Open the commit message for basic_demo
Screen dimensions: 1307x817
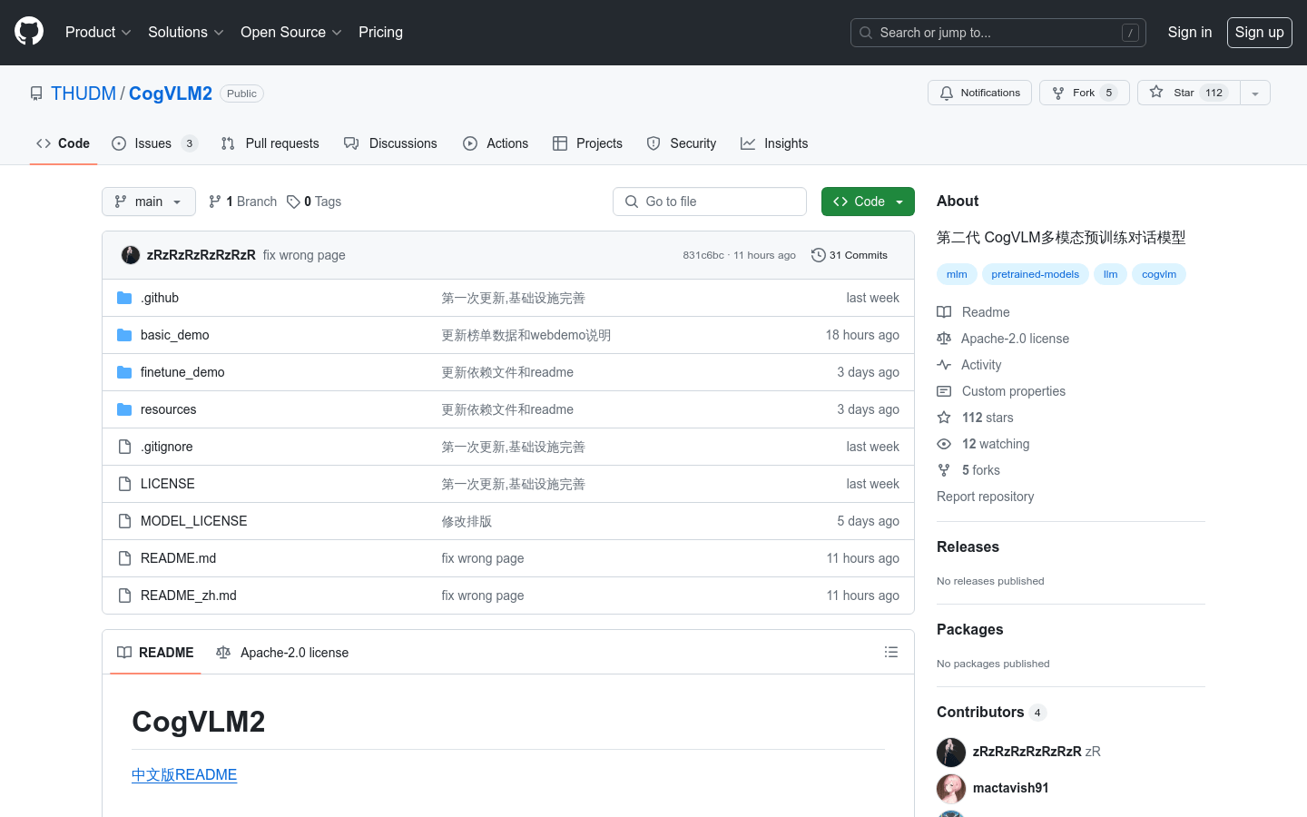coord(526,335)
